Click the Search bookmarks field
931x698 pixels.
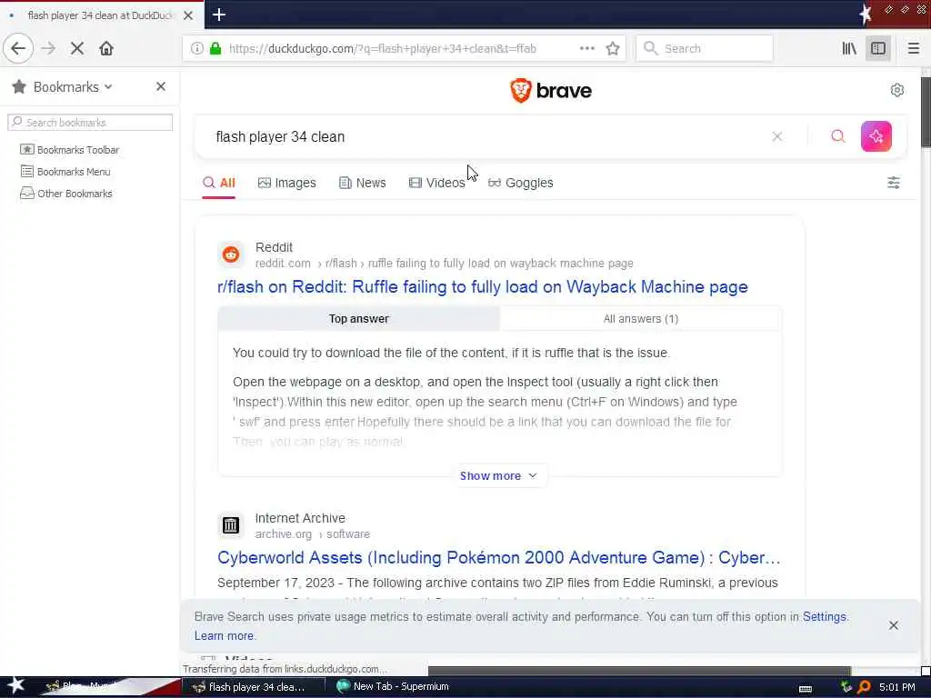tap(90, 123)
